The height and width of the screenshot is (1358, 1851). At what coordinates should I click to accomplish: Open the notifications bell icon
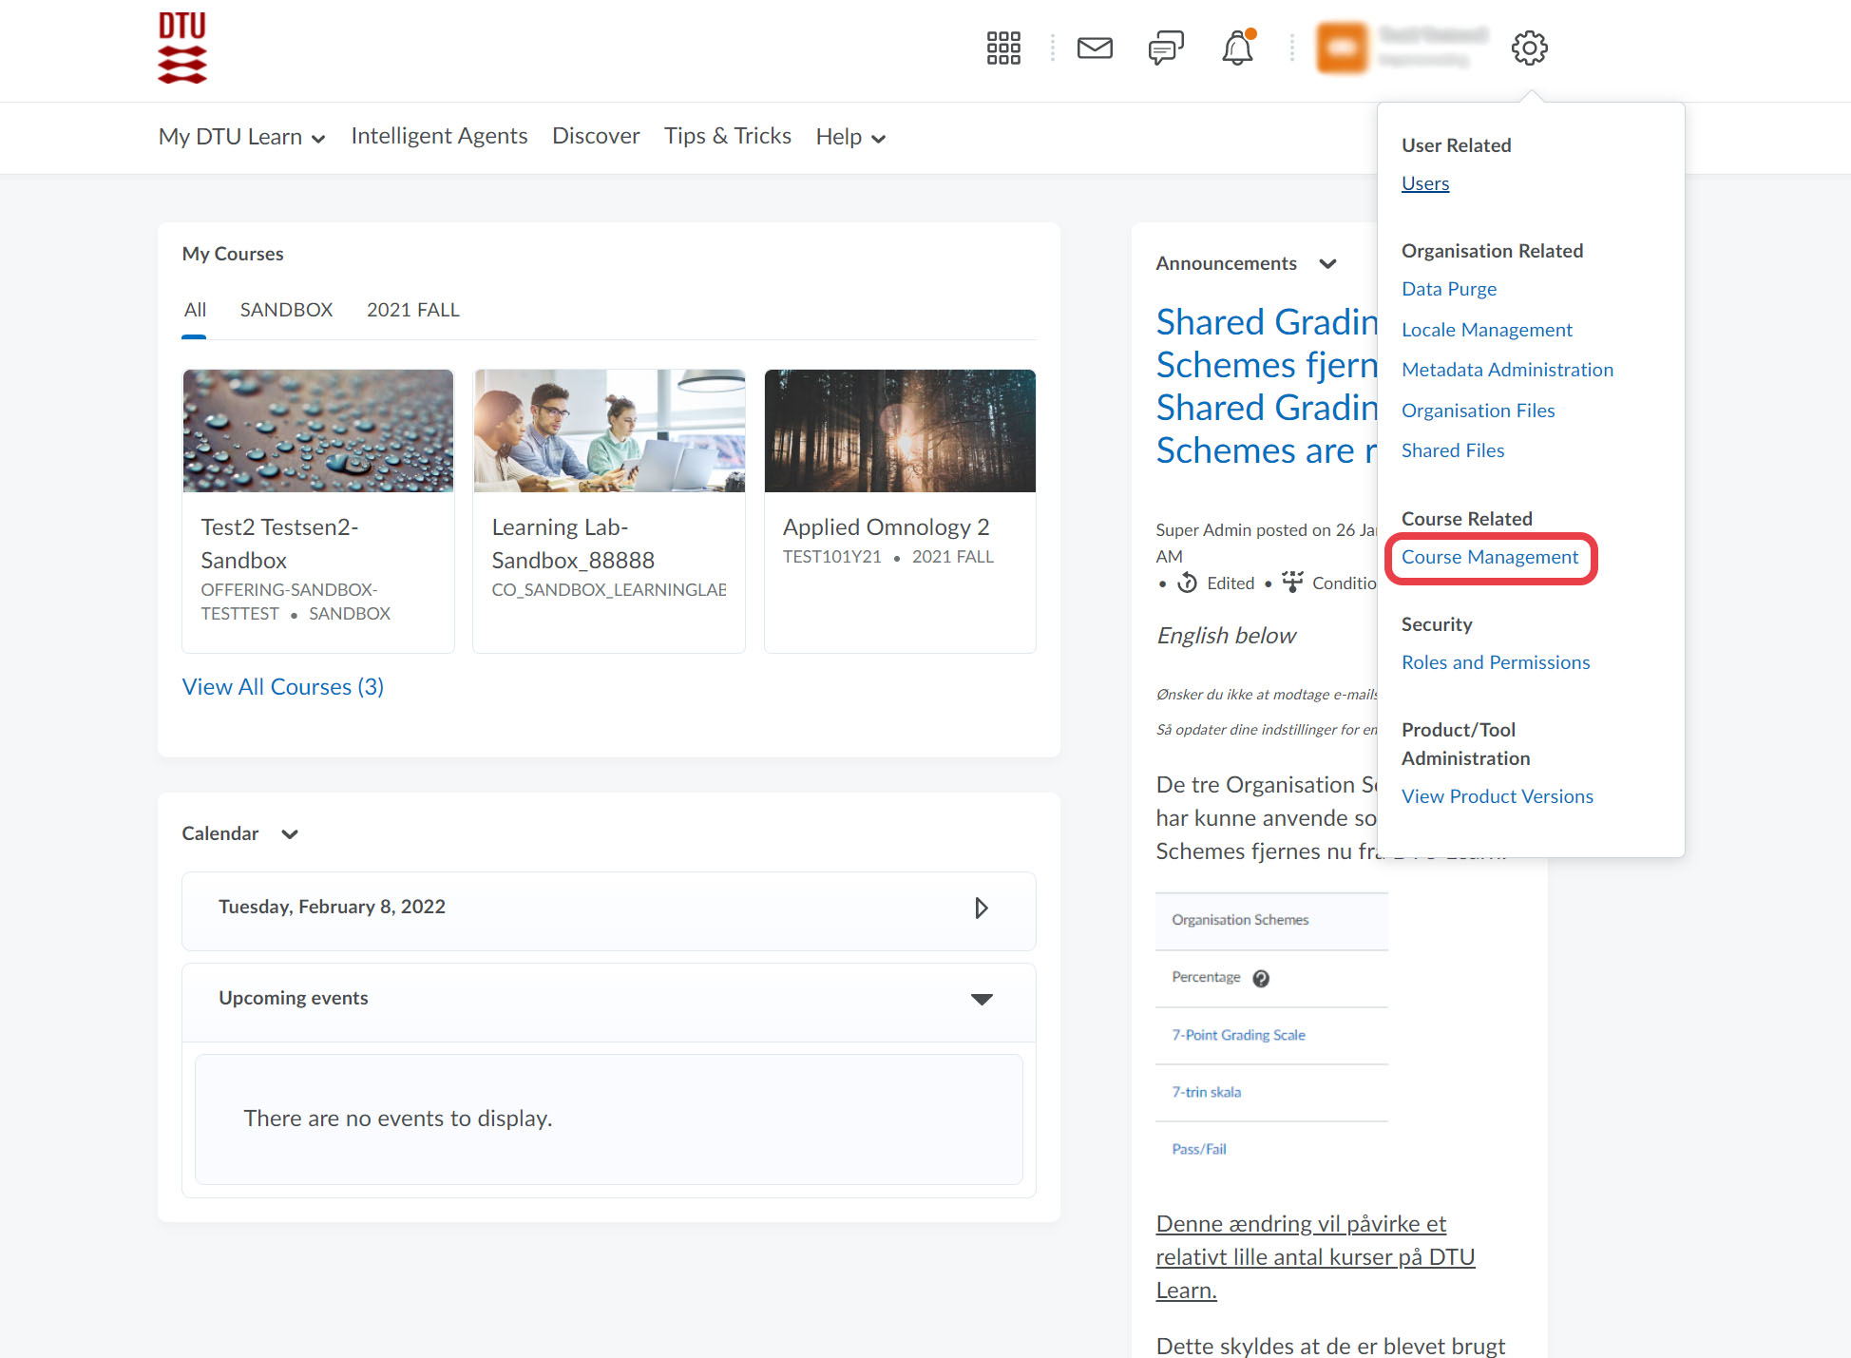pos(1237,48)
